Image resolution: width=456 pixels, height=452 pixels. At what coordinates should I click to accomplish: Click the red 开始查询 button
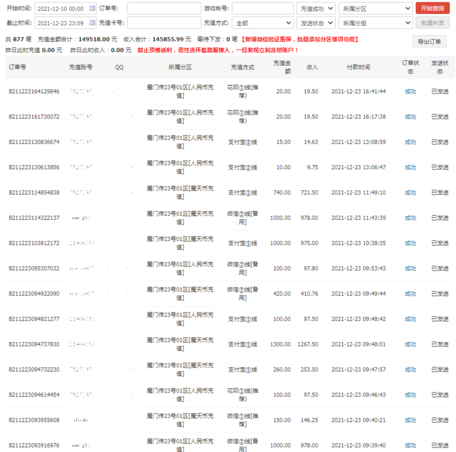coord(432,8)
